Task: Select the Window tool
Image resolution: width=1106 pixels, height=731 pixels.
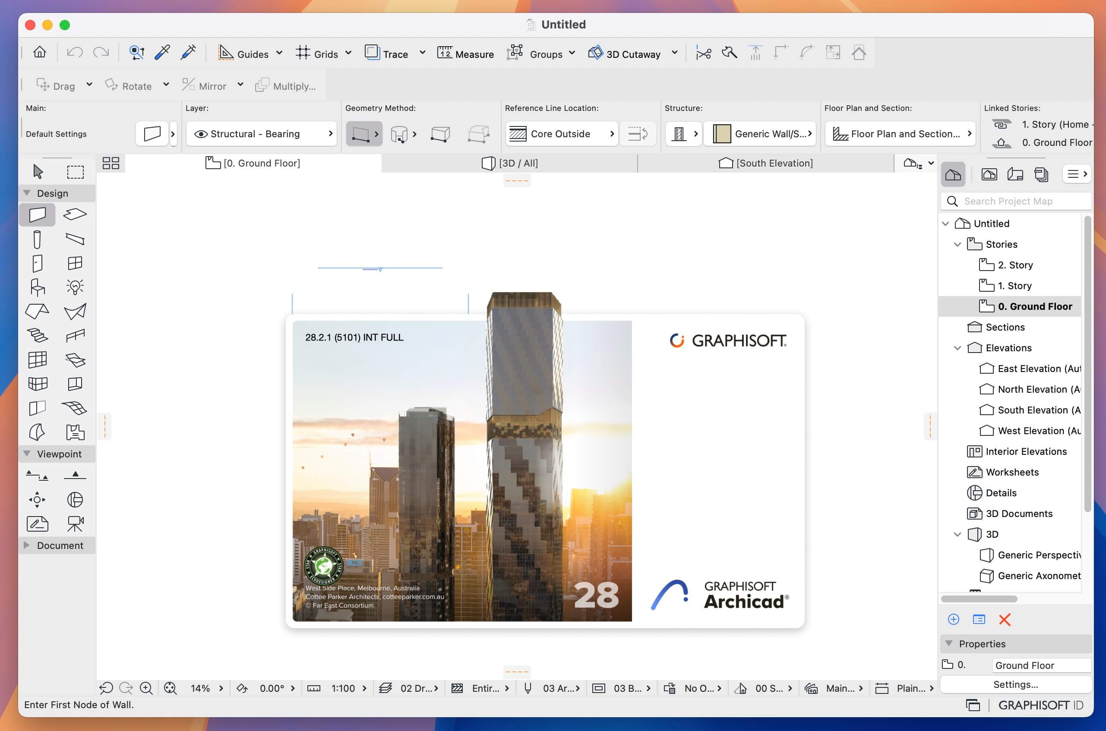Action: click(x=75, y=263)
